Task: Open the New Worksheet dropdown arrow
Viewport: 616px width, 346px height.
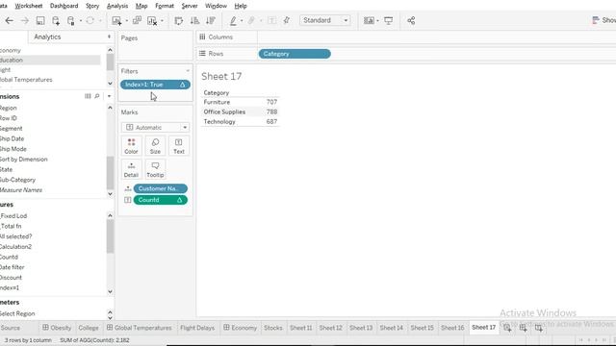Action: pos(126,21)
